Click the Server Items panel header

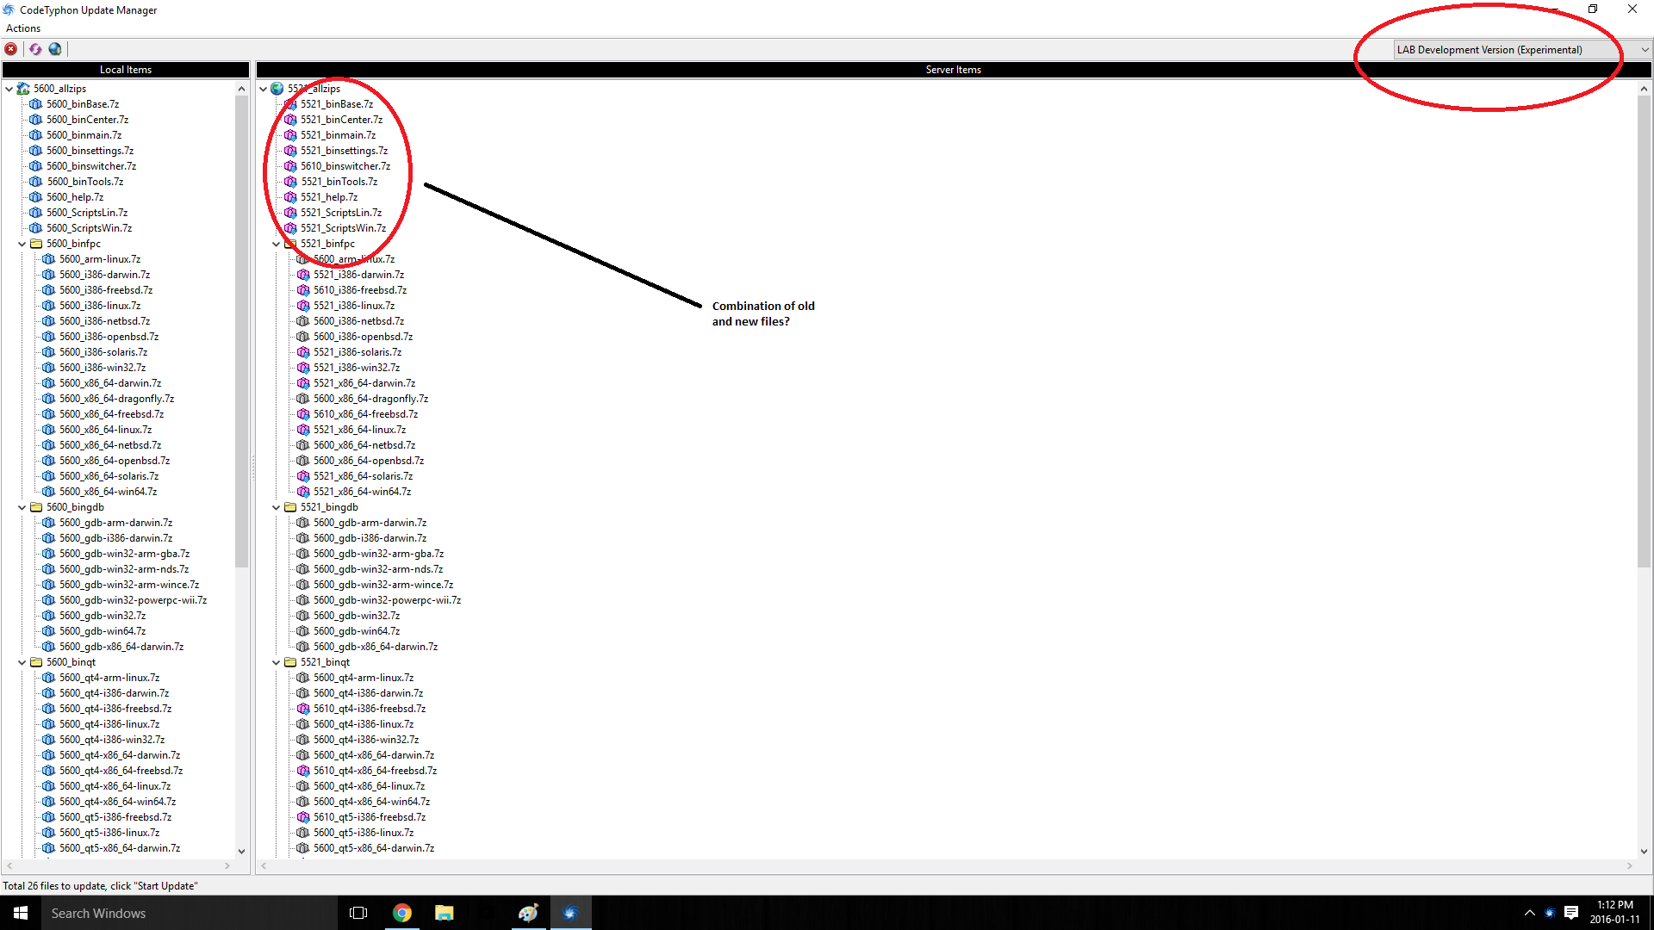tap(954, 70)
